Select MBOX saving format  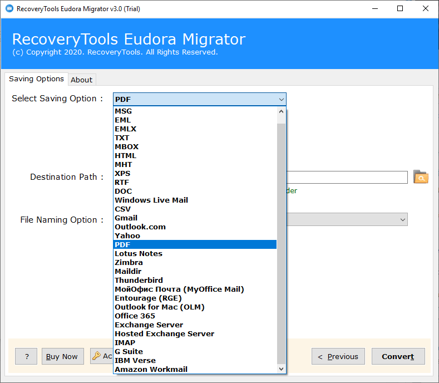[195, 147]
